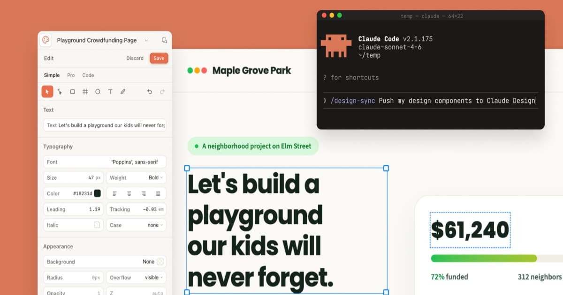Select the ellipse tool
This screenshot has width=563, height=295.
click(98, 92)
